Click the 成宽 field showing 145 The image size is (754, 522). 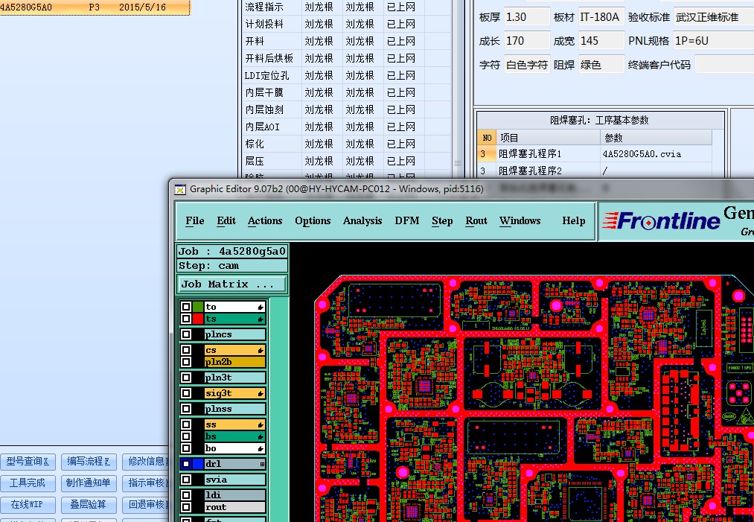601,41
